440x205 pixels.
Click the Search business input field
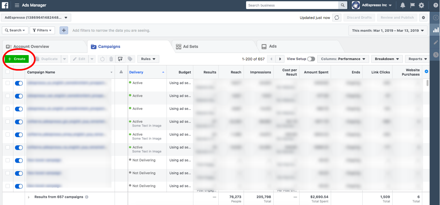292,5
